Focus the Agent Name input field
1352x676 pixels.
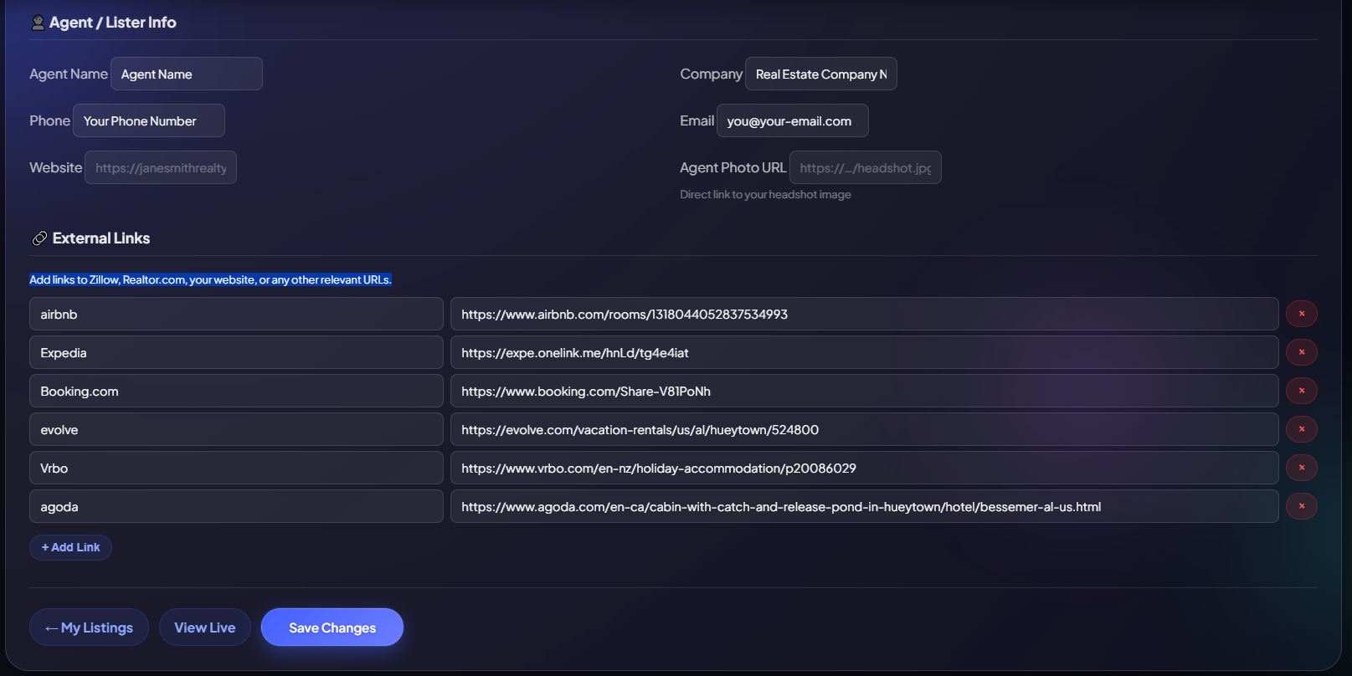186,74
